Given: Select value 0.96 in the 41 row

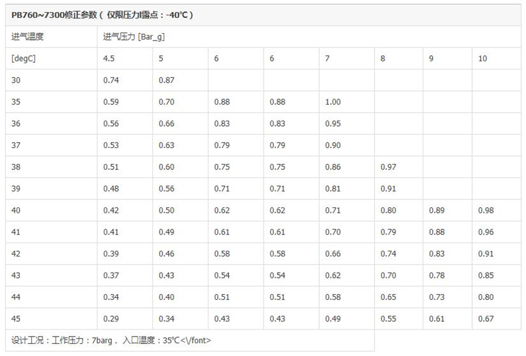Looking at the screenshot, I should tap(486, 232).
